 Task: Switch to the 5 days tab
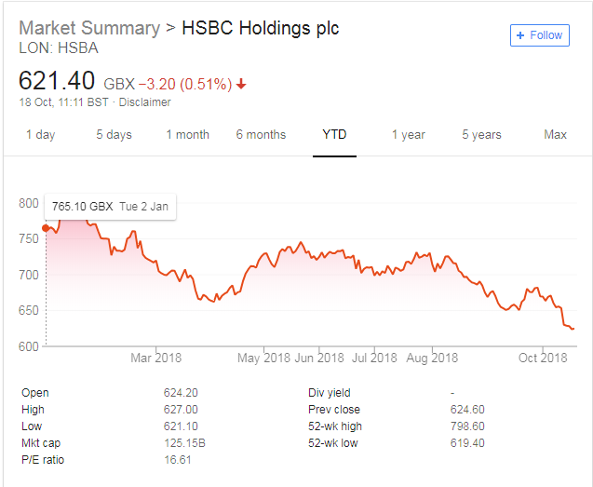114,135
